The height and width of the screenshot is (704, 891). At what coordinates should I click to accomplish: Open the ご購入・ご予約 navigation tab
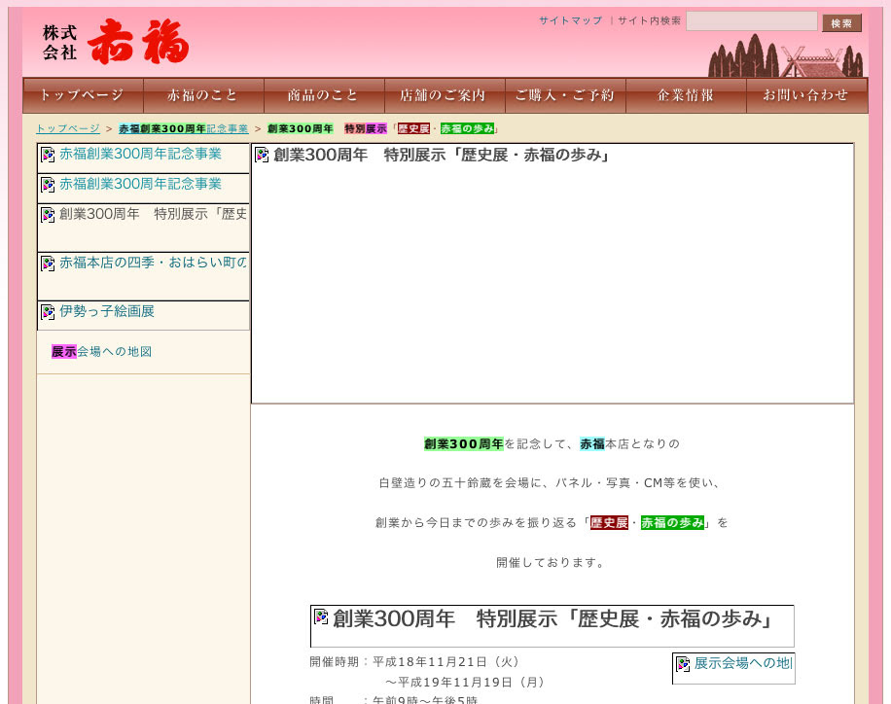(x=565, y=95)
